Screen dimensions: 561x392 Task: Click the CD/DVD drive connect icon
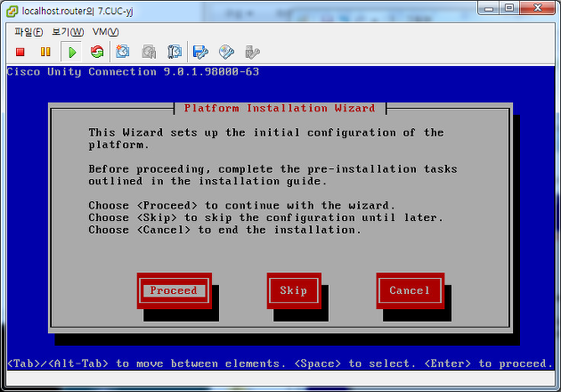pyautogui.click(x=226, y=53)
